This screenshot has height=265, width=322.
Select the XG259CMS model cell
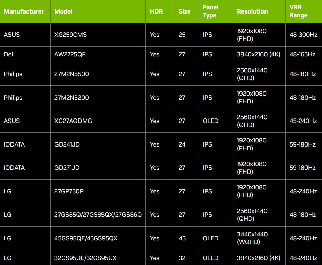[70, 35]
